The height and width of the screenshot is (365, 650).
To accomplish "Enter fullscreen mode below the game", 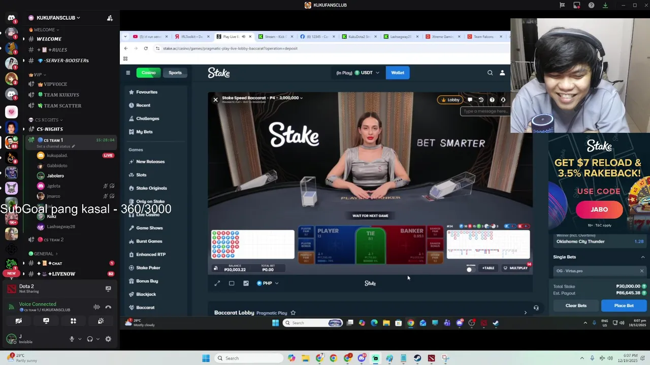I will tap(217, 283).
